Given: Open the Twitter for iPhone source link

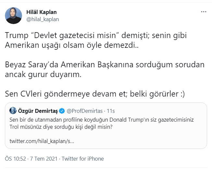Looking at the screenshot, I should click(x=83, y=159).
